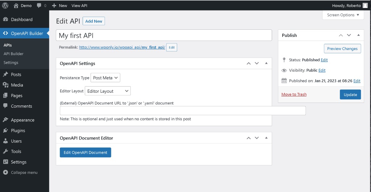
Task: Click the My first API title field
Action: [164, 35]
